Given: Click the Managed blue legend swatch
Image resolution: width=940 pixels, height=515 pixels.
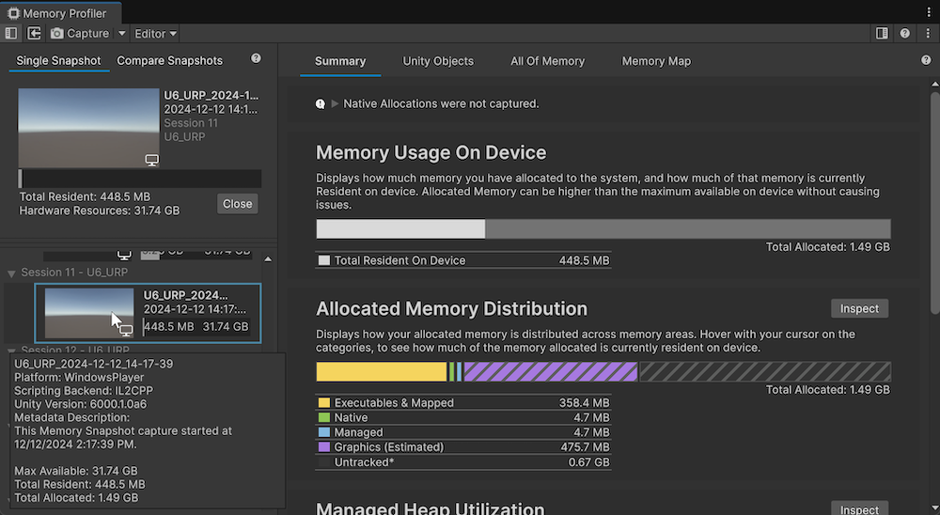Looking at the screenshot, I should pos(324,432).
